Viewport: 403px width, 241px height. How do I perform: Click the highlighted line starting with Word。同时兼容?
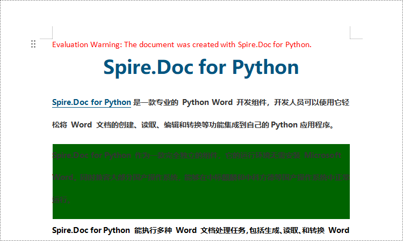click(x=201, y=177)
